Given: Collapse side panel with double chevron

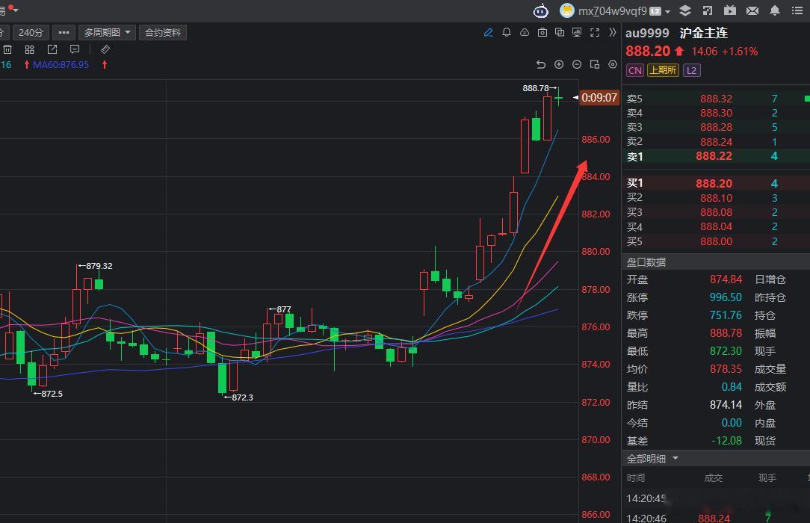Looking at the screenshot, I should [x=613, y=33].
